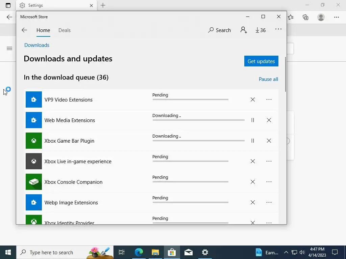Select the Xbox Game Bar Plugin name
Image resolution: width=346 pixels, height=259 pixels.
point(69,141)
